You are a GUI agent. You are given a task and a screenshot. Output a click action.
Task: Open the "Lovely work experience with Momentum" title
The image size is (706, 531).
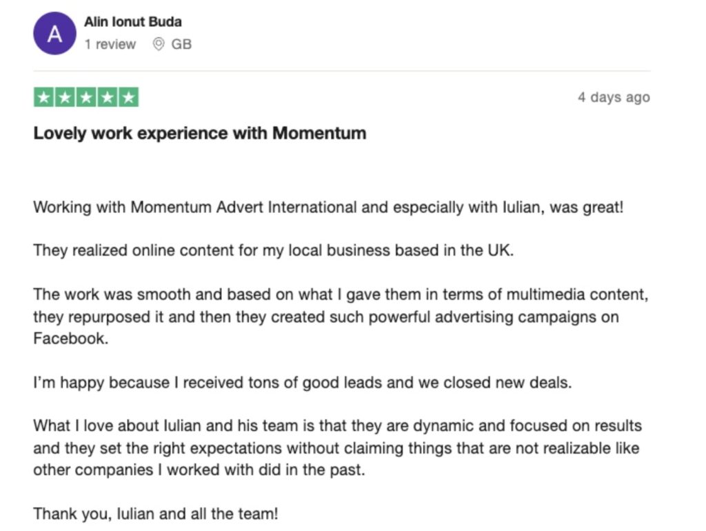(200, 132)
